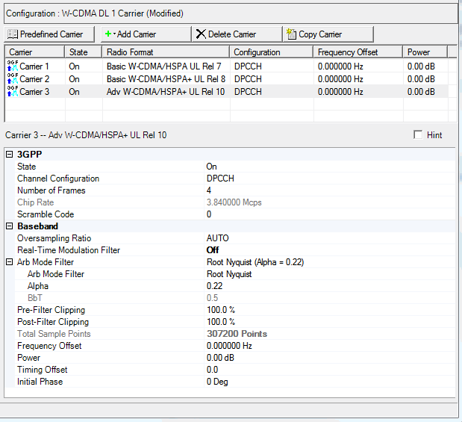Select the Timing Offset property label
This screenshot has height=422, width=462.
(x=42, y=370)
